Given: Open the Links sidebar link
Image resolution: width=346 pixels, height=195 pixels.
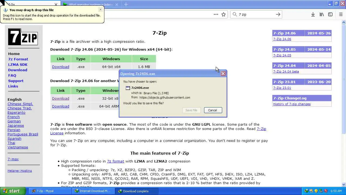Looking at the screenshot, I should (x=13, y=86).
